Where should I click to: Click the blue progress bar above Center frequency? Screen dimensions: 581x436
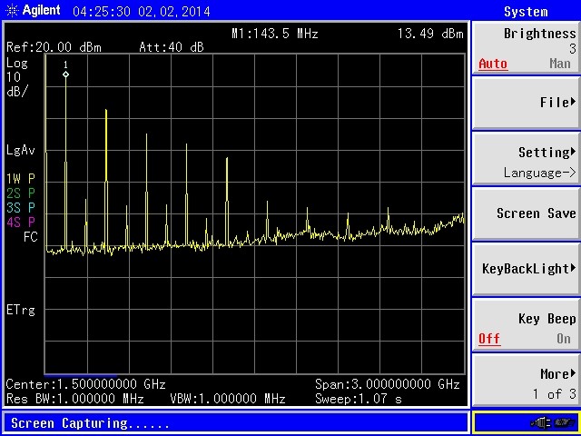pos(80,374)
